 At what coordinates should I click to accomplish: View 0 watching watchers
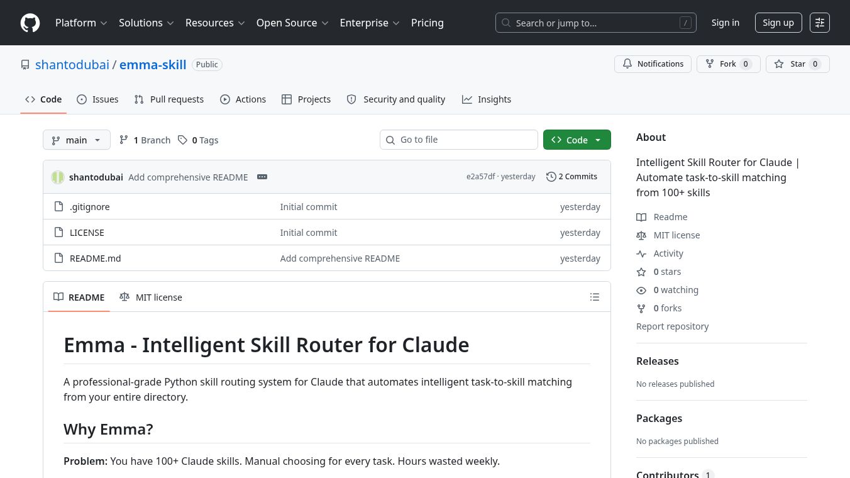pyautogui.click(x=668, y=290)
